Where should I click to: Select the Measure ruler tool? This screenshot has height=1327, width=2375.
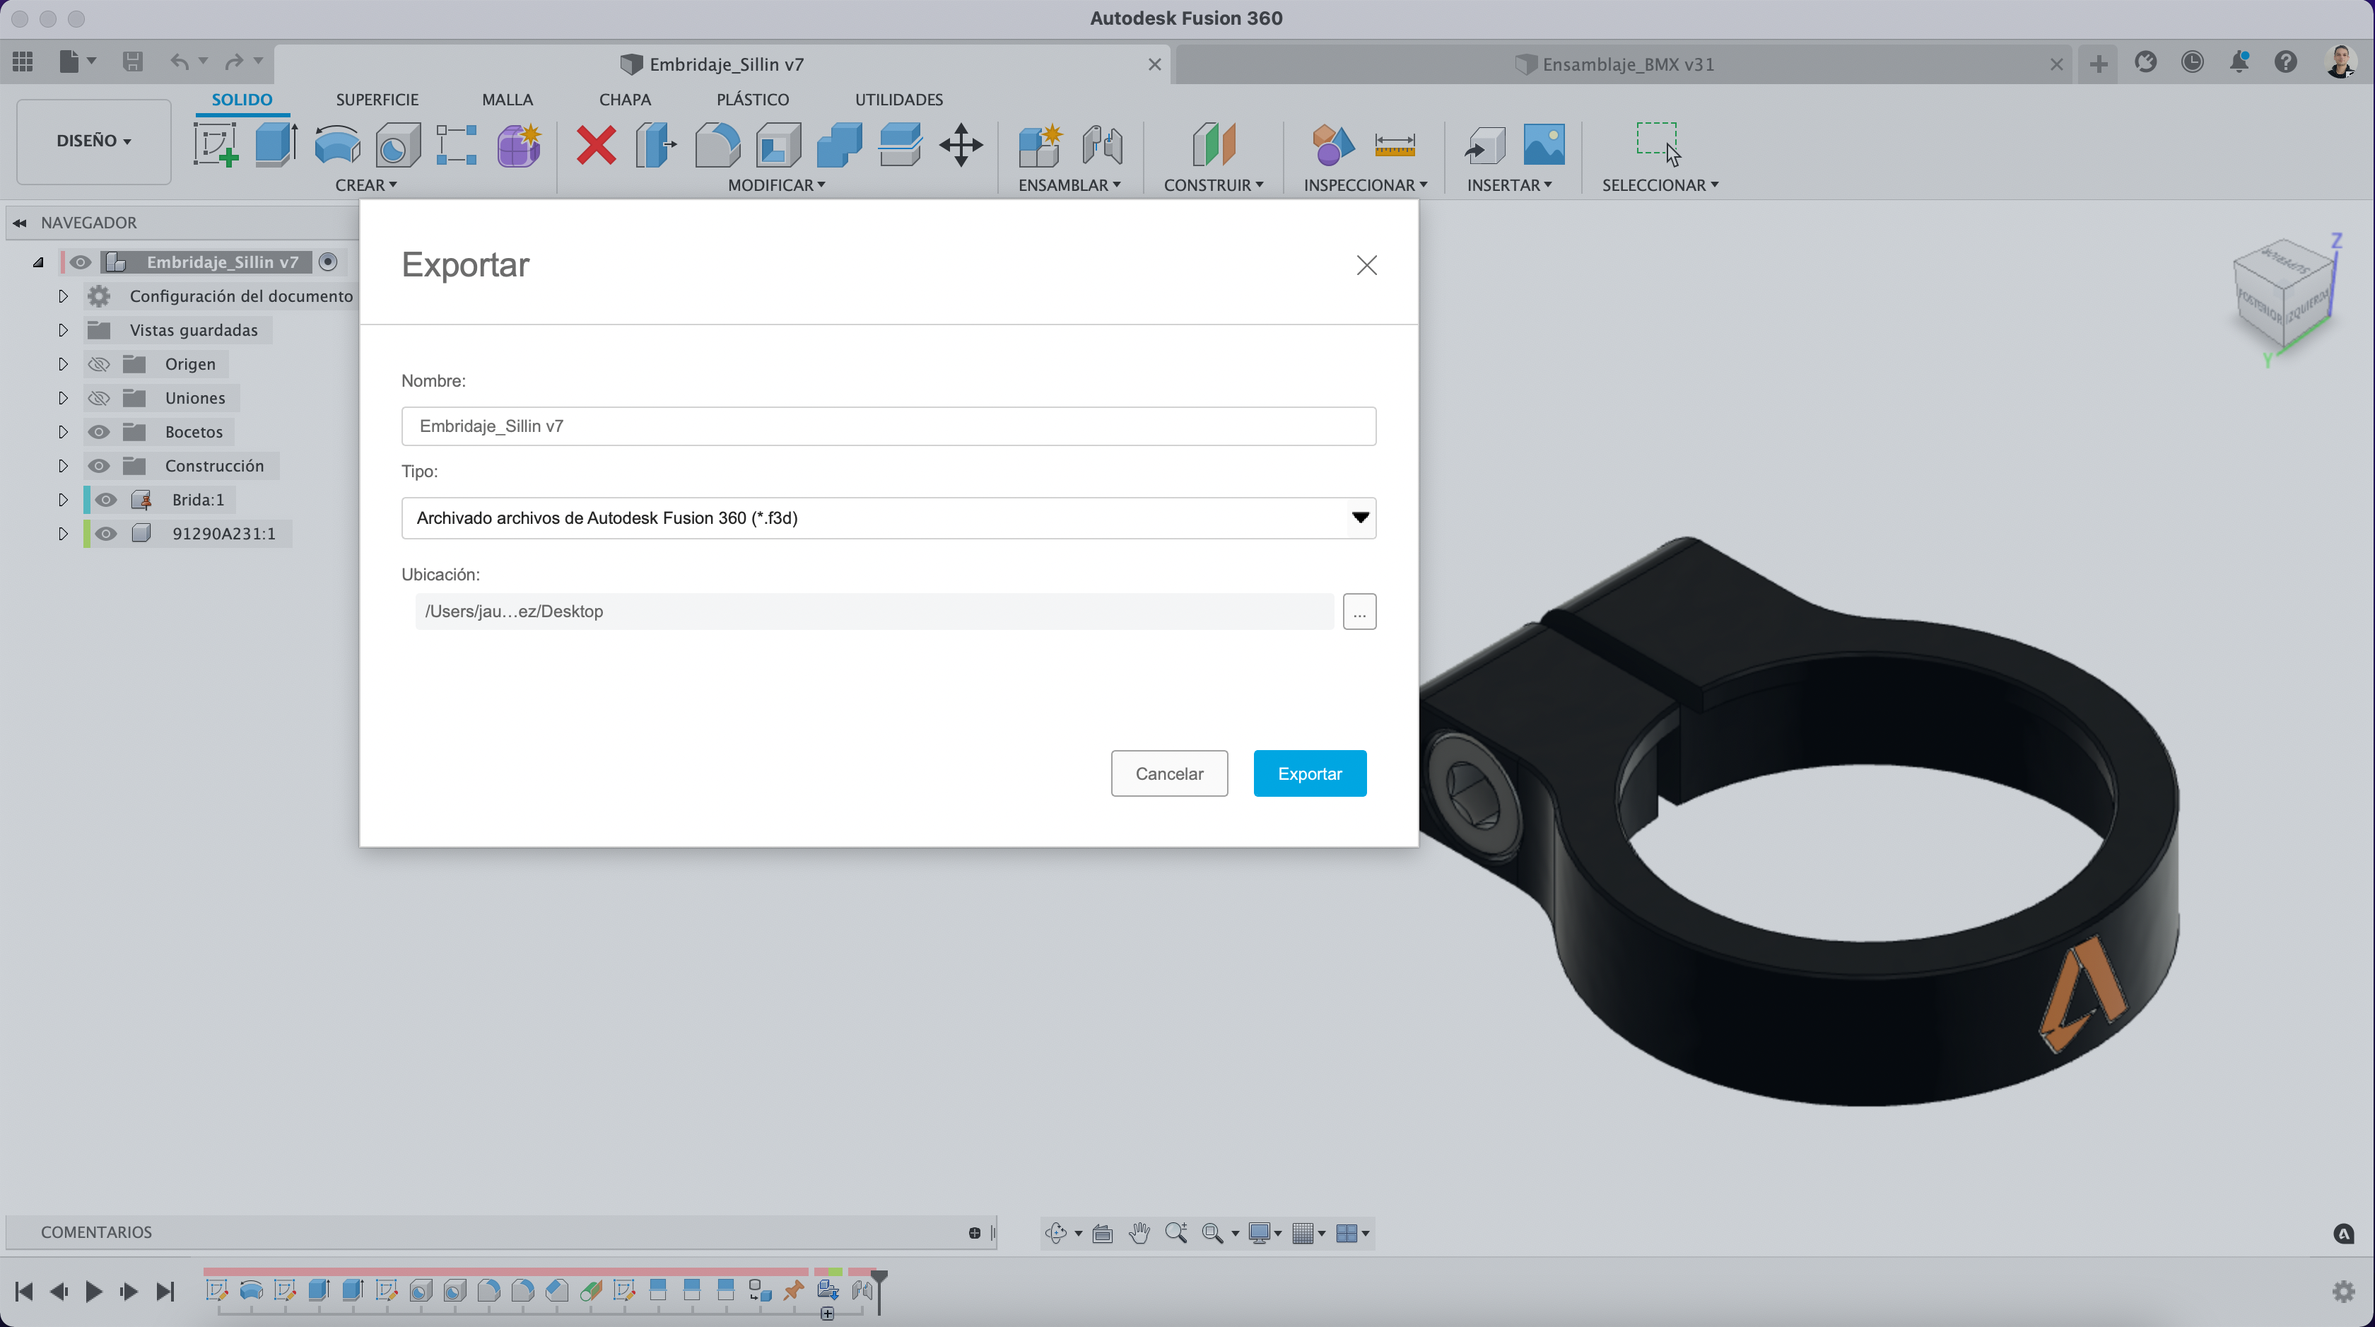pyautogui.click(x=1394, y=145)
